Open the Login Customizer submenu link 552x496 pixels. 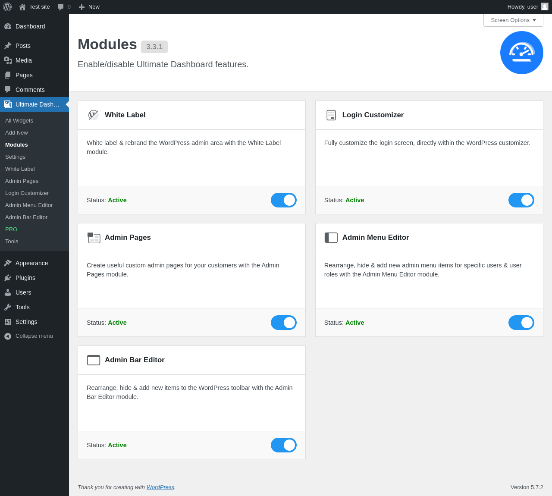[x=34, y=193]
